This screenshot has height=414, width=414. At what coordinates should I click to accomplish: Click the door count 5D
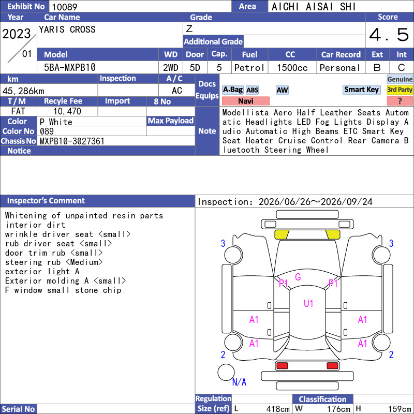click(195, 68)
